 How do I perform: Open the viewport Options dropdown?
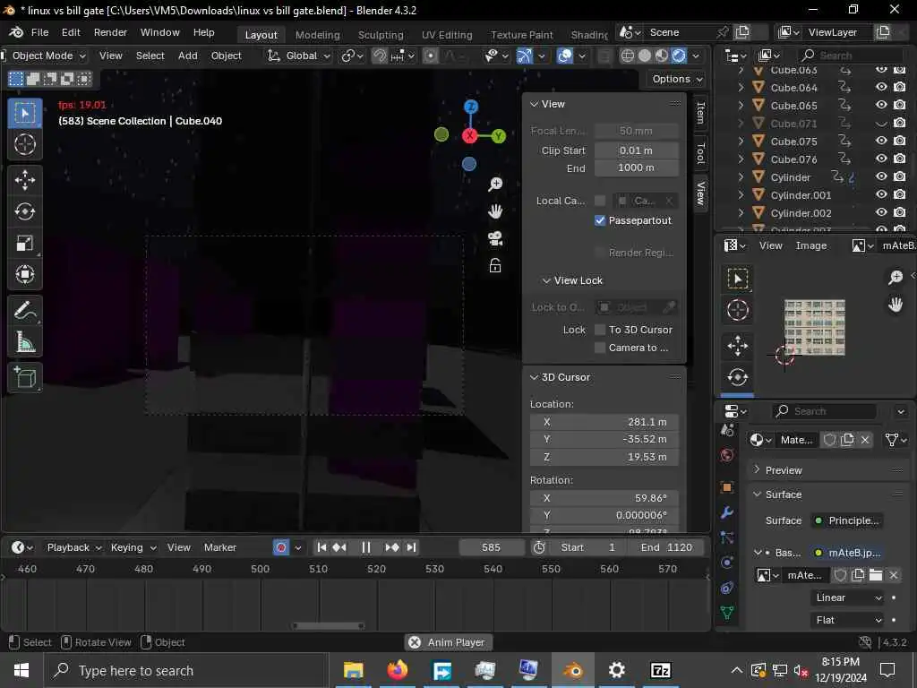click(677, 79)
